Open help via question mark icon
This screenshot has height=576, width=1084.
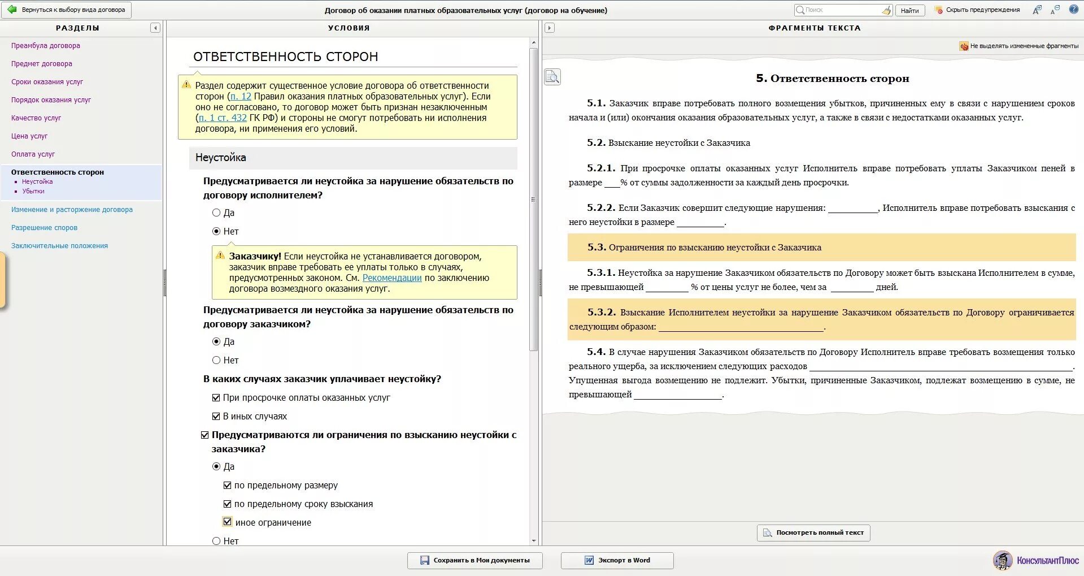(1074, 10)
